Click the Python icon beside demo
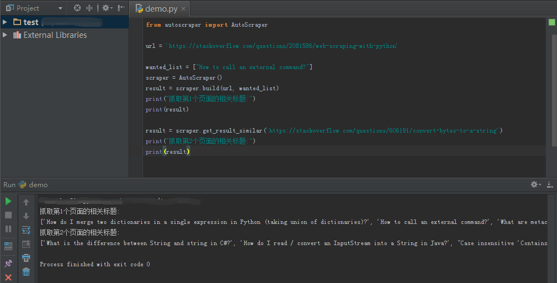 pyautogui.click(x=22, y=184)
